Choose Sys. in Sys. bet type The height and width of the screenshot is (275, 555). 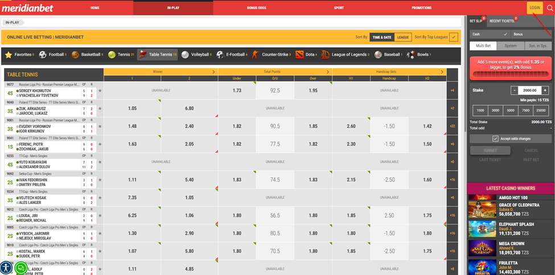[538, 46]
